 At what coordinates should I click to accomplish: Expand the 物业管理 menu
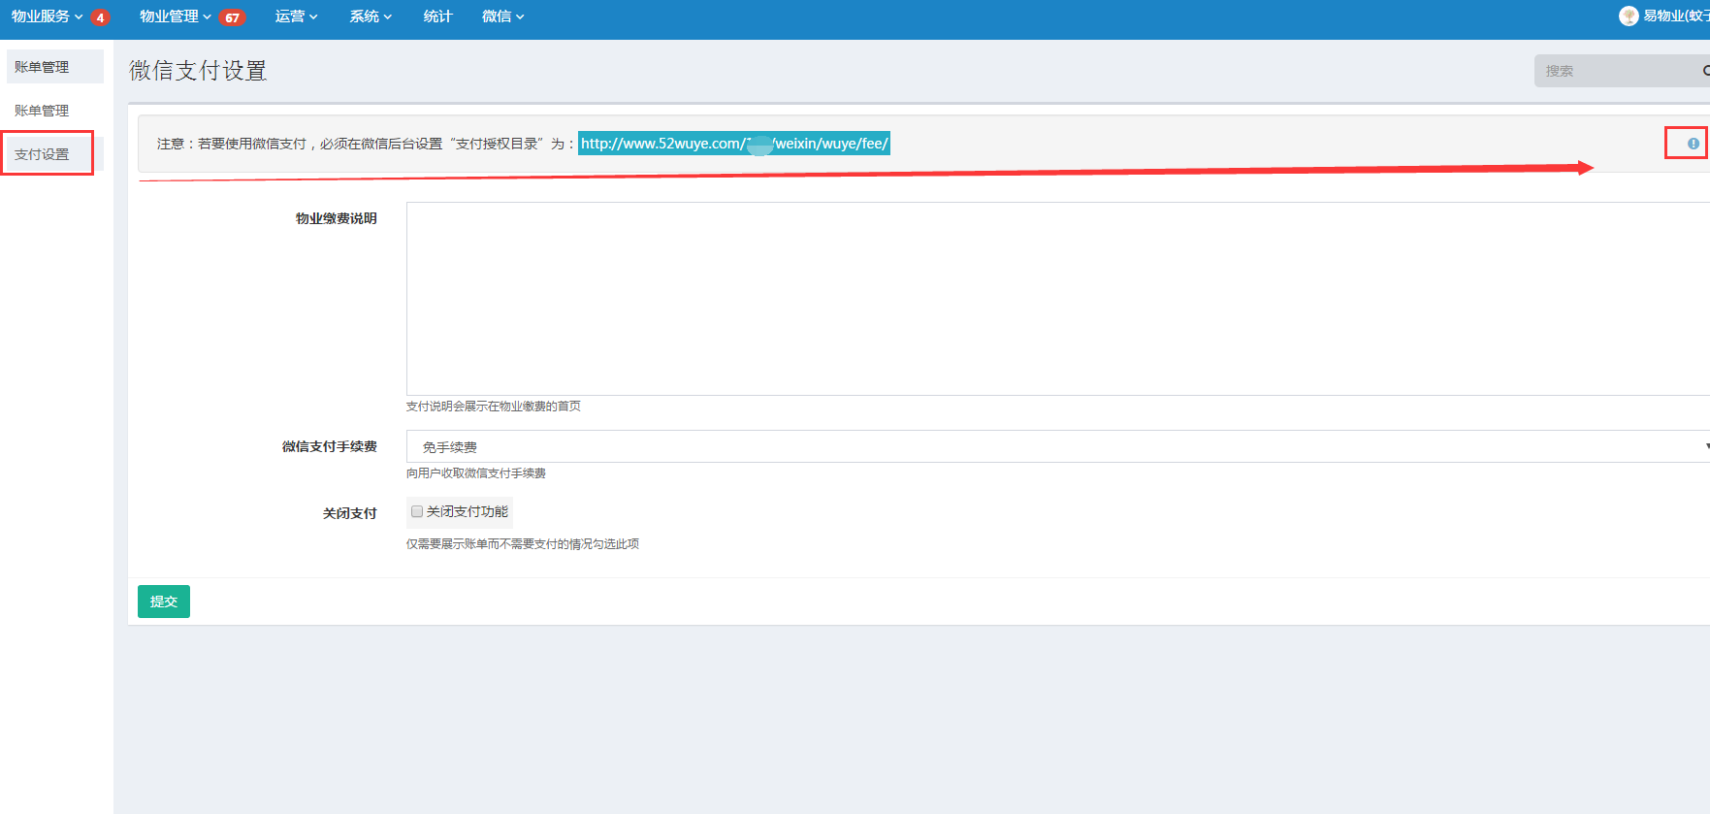[175, 16]
